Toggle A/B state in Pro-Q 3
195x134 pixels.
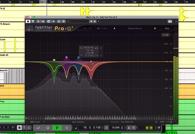coord(99,28)
